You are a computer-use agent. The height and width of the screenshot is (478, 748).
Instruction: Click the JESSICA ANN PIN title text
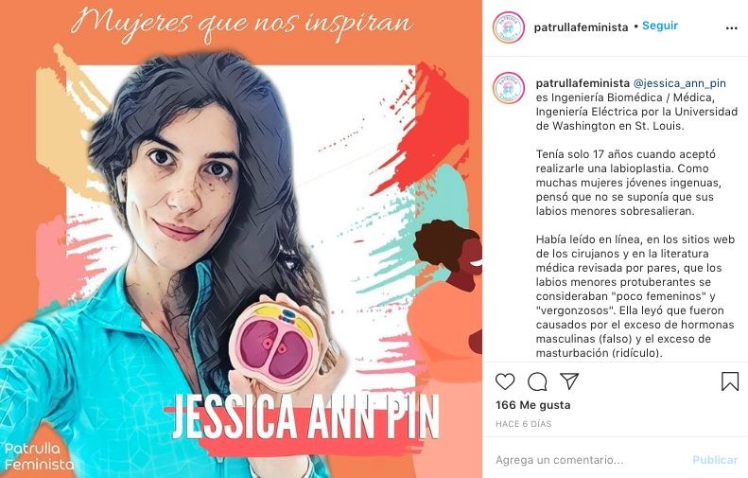305,416
